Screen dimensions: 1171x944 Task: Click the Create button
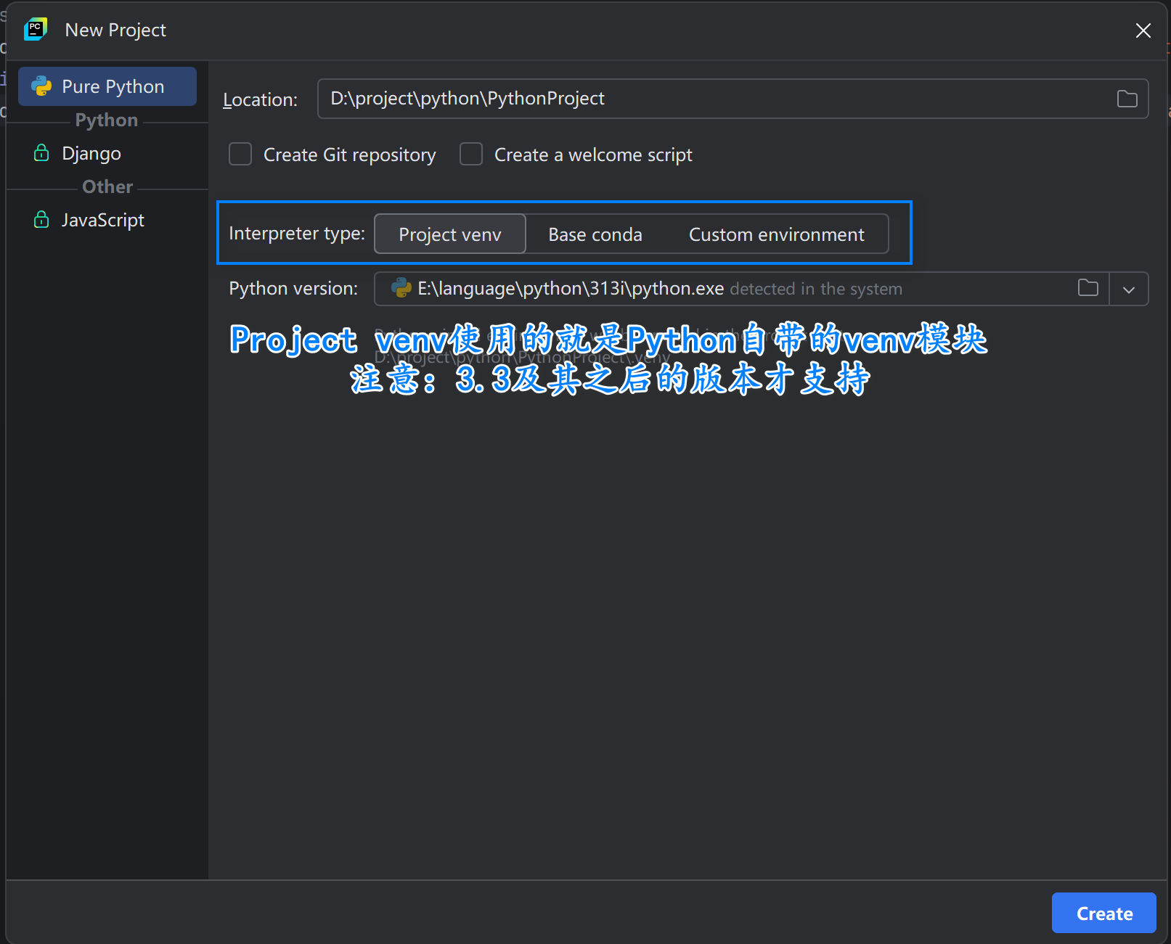click(x=1103, y=913)
